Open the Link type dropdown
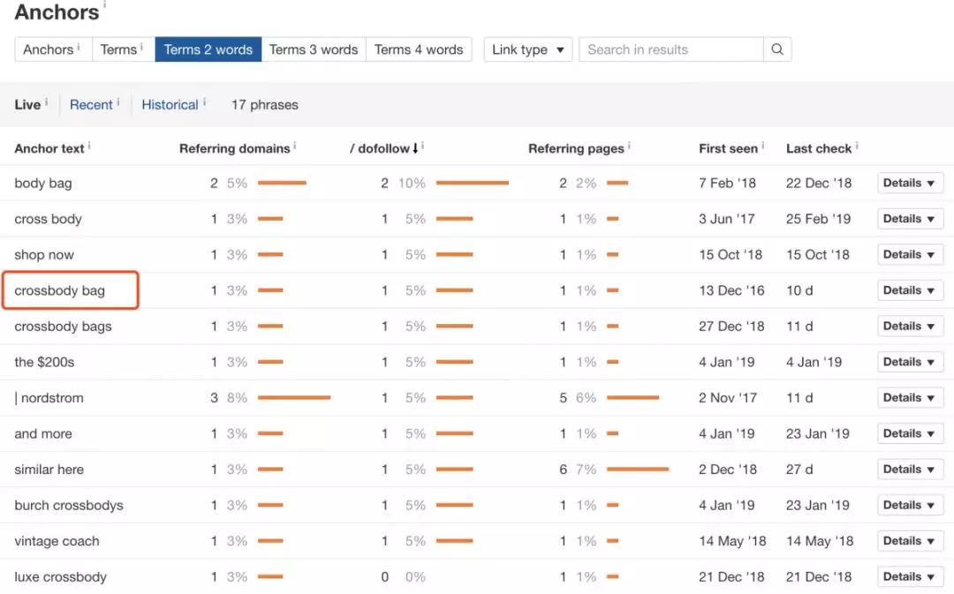Screen dimensions: 954x594 point(527,49)
